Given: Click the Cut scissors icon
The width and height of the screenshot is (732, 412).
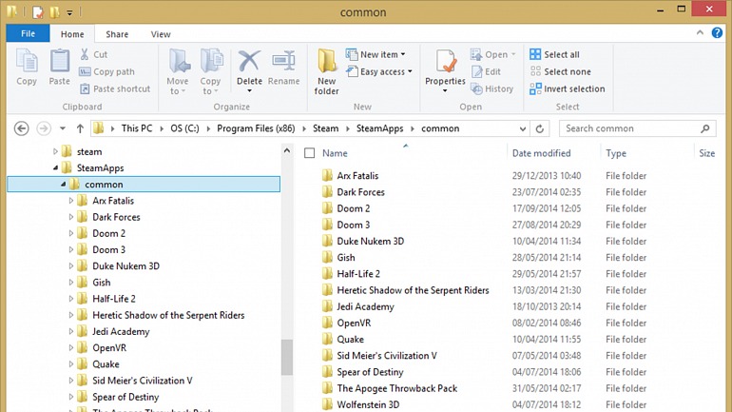Looking at the screenshot, I should pos(85,54).
